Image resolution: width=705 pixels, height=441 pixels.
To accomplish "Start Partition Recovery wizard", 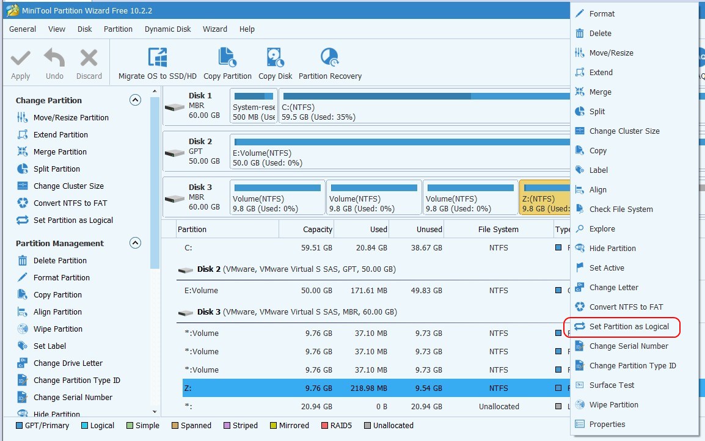I will coord(330,64).
